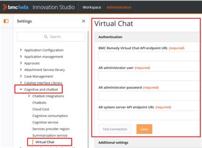Expand Application management chevron
The image size is (202, 148).
pos(21,57)
